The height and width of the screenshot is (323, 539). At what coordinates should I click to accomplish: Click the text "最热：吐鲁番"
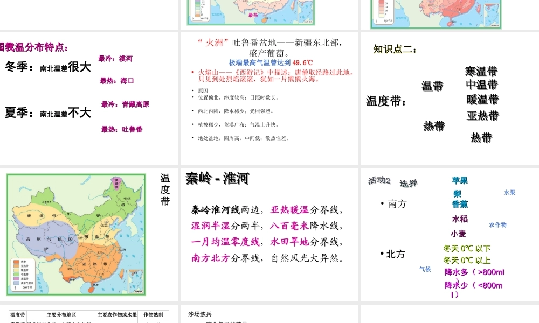pyautogui.click(x=122, y=129)
